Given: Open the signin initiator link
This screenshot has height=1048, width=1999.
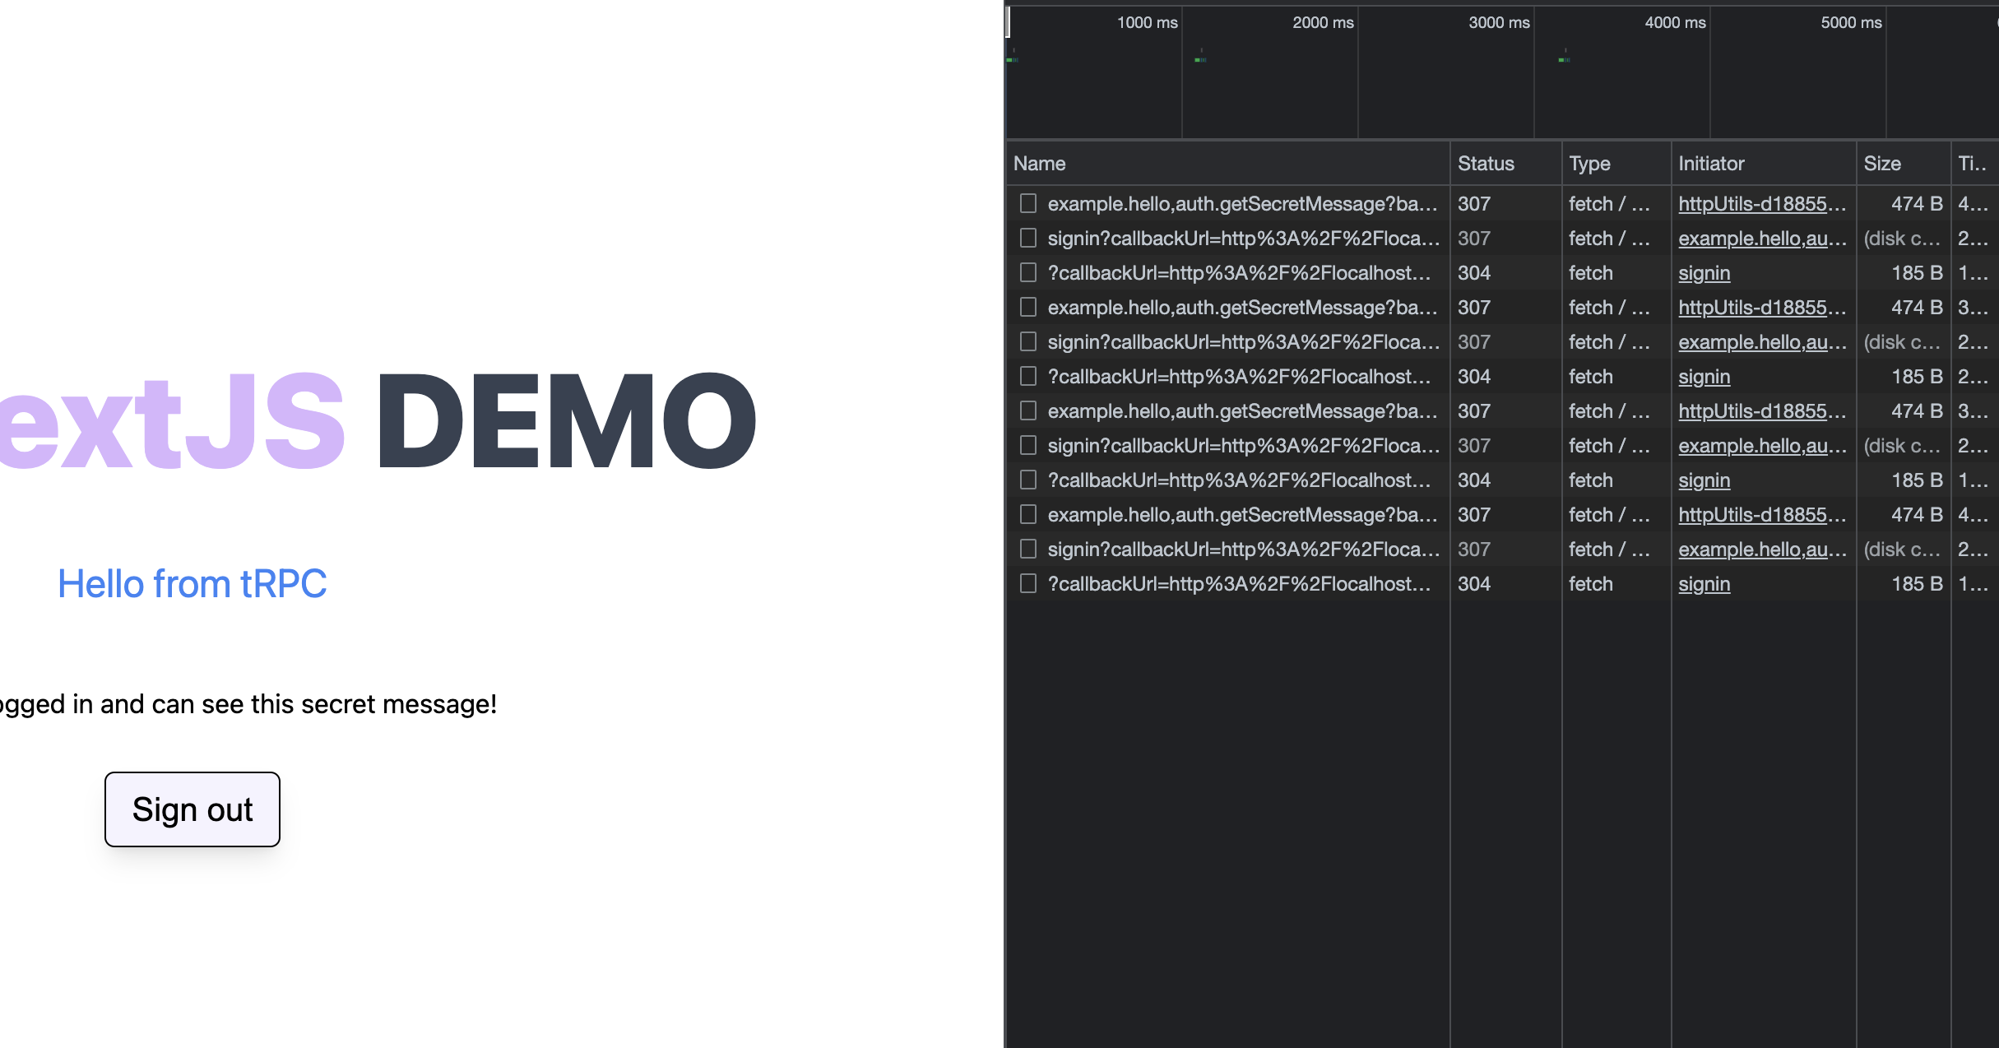Looking at the screenshot, I should (1704, 272).
